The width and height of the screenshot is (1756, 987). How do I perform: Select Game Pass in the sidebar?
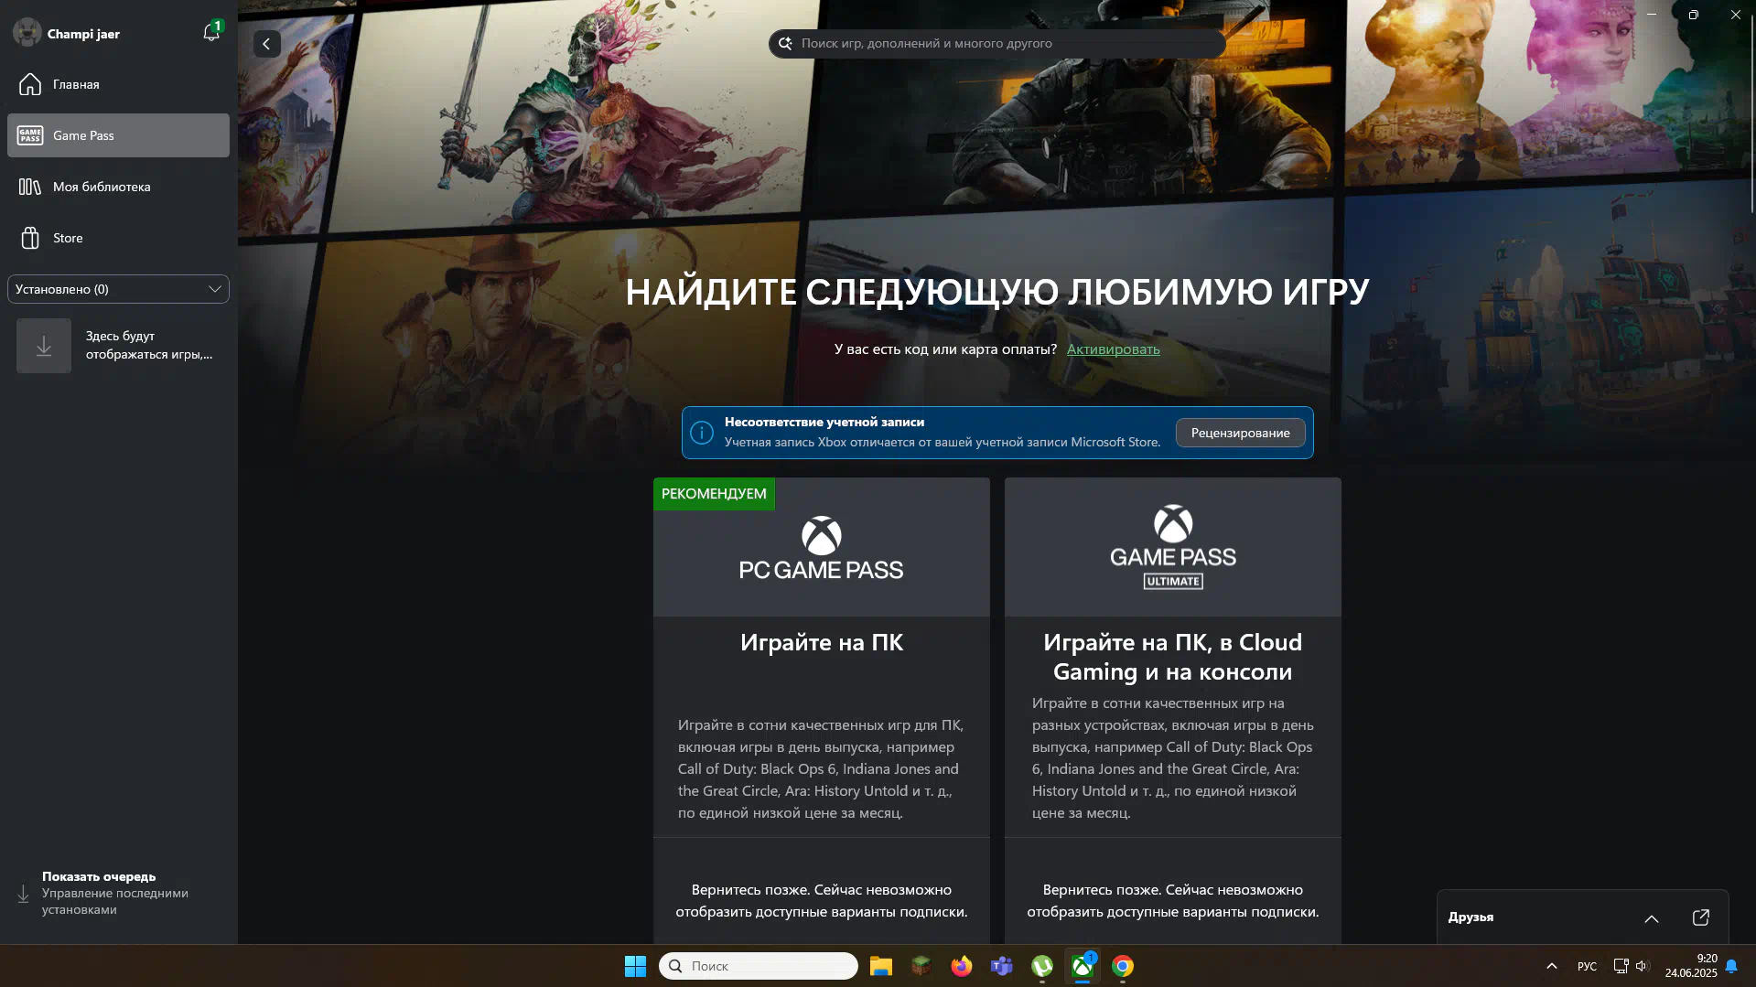coord(118,135)
